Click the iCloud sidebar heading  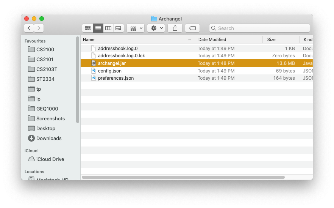(x=31, y=151)
